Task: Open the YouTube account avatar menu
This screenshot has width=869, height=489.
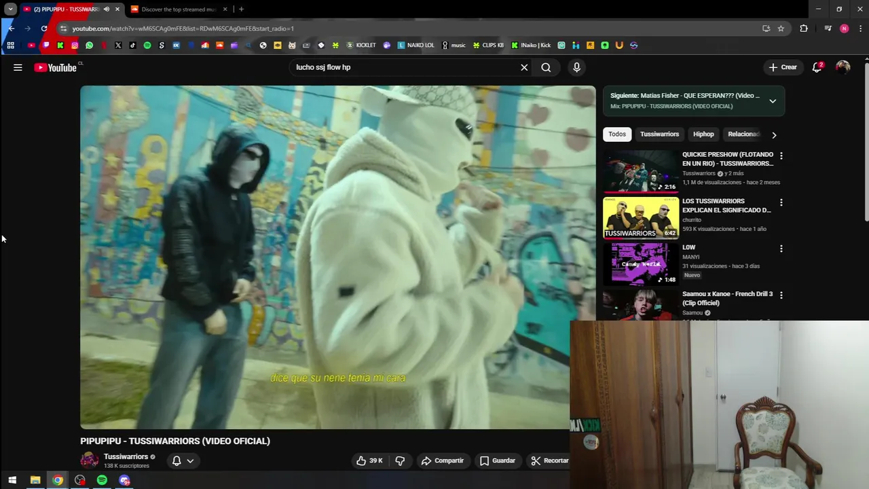Action: click(x=843, y=67)
